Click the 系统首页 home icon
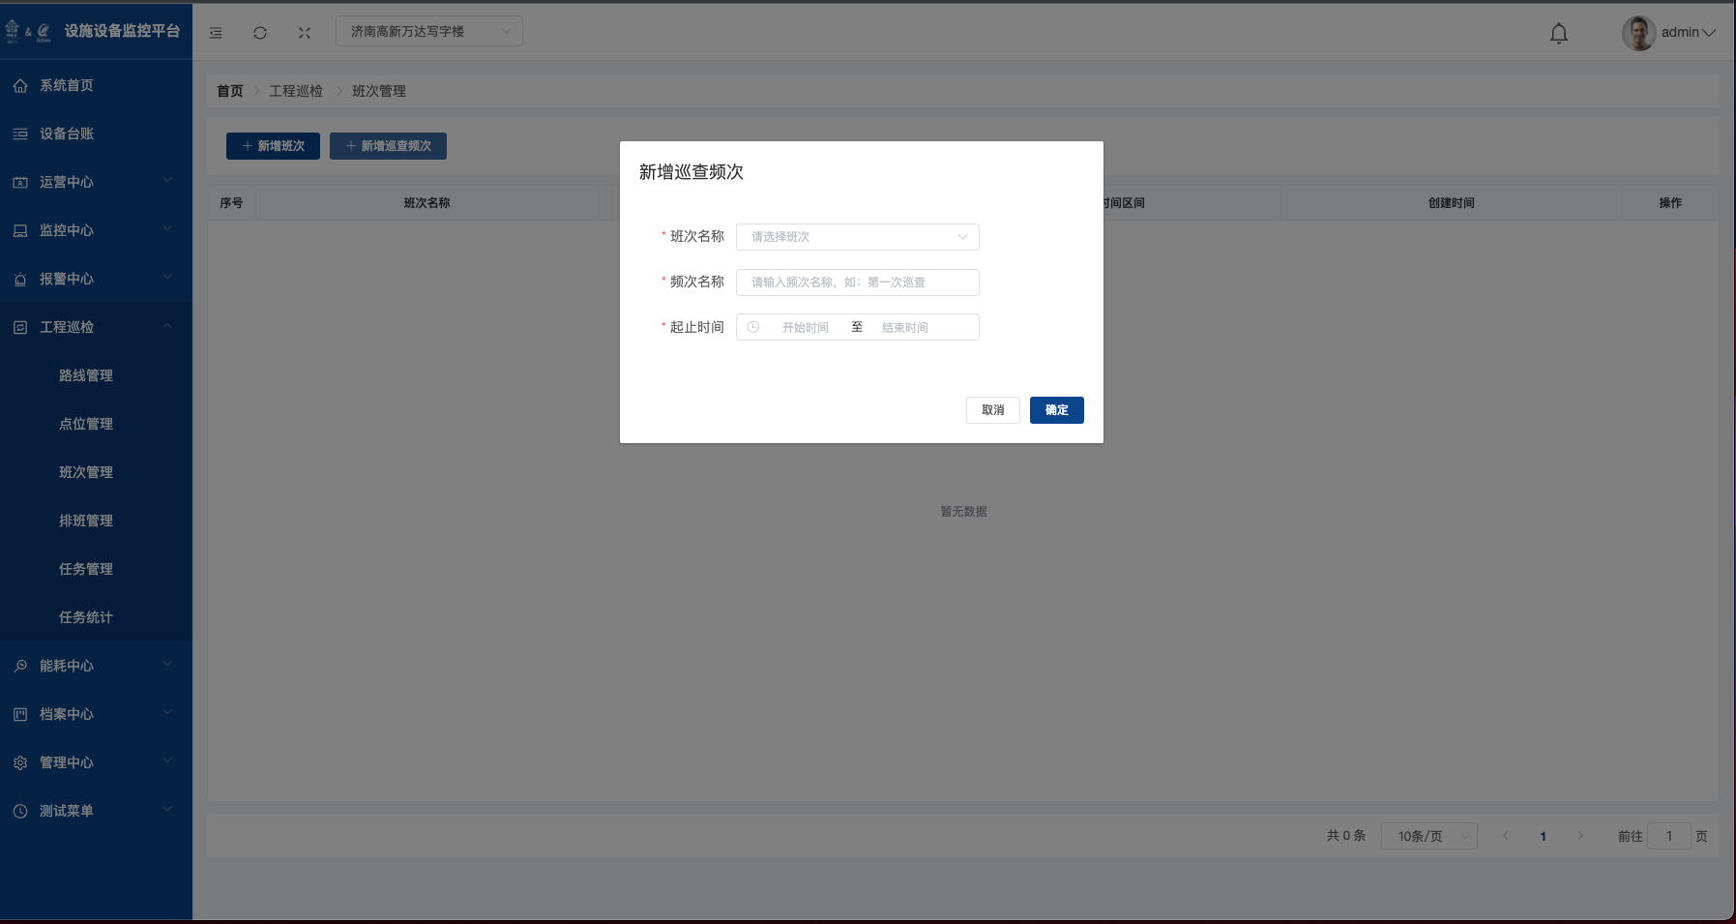This screenshot has width=1736, height=924. click(20, 86)
